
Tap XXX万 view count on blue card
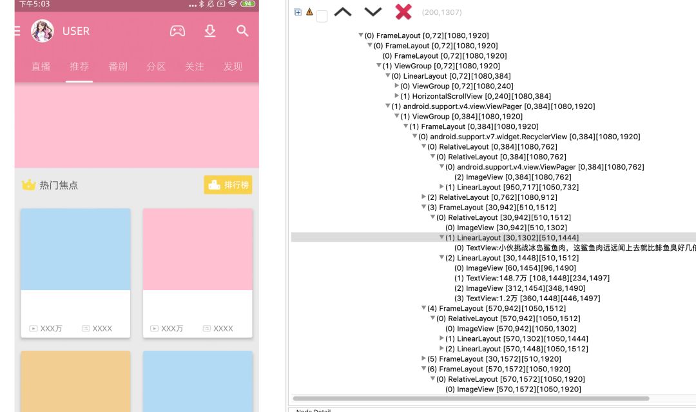pos(51,329)
